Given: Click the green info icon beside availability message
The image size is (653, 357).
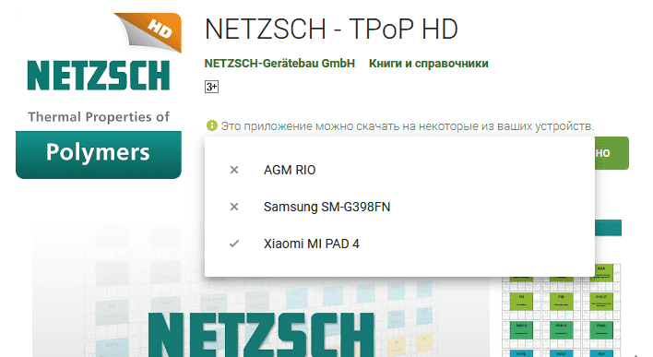Looking at the screenshot, I should 211,125.
